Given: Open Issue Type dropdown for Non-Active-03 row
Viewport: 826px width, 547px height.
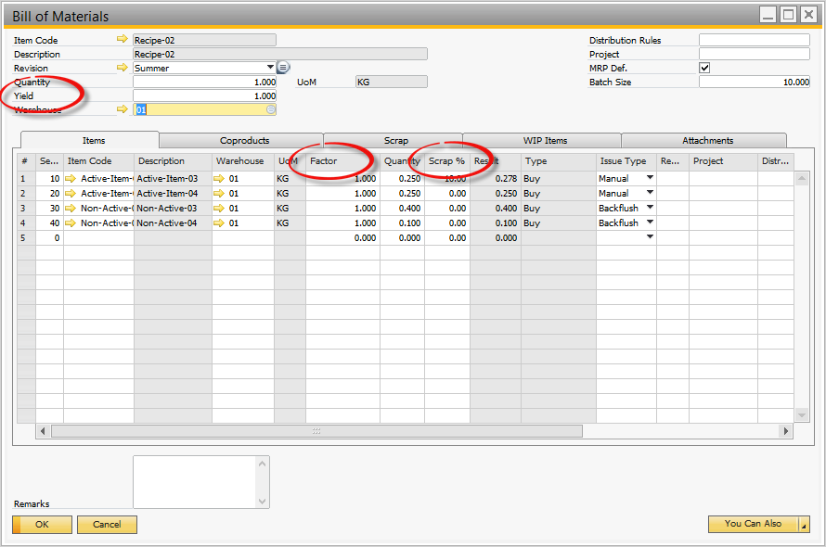Looking at the screenshot, I should [650, 208].
